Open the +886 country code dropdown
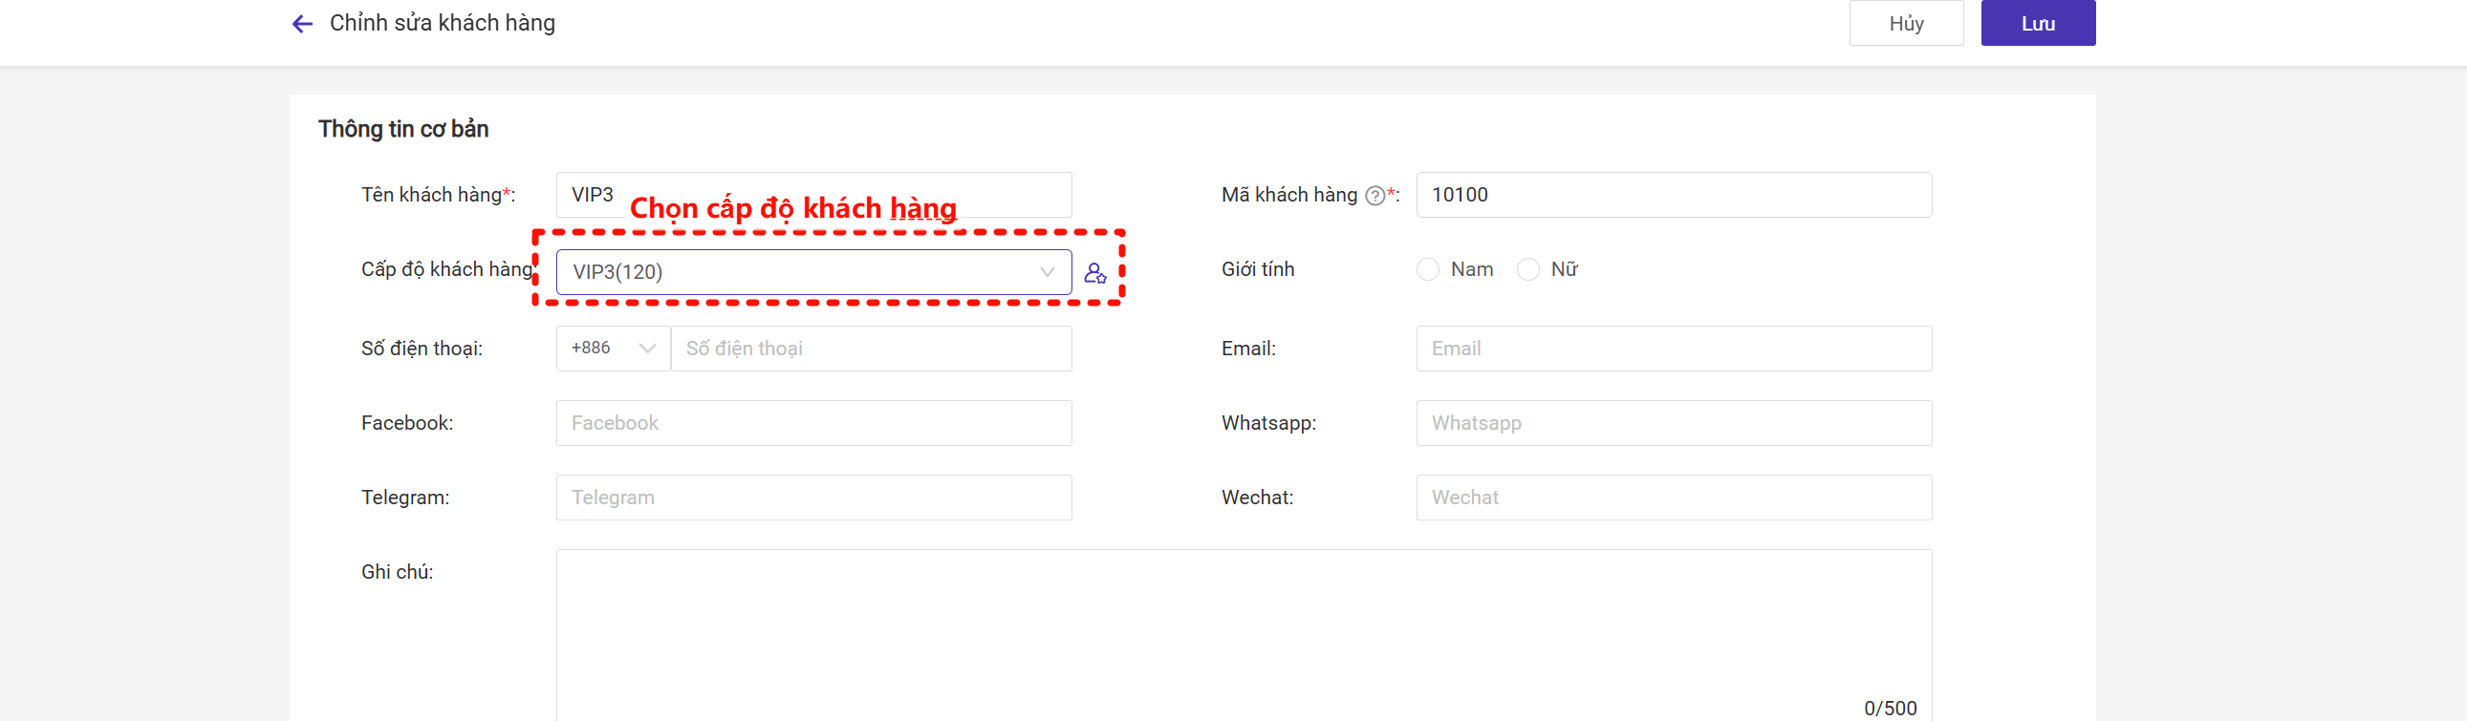The image size is (2467, 721). coord(613,348)
